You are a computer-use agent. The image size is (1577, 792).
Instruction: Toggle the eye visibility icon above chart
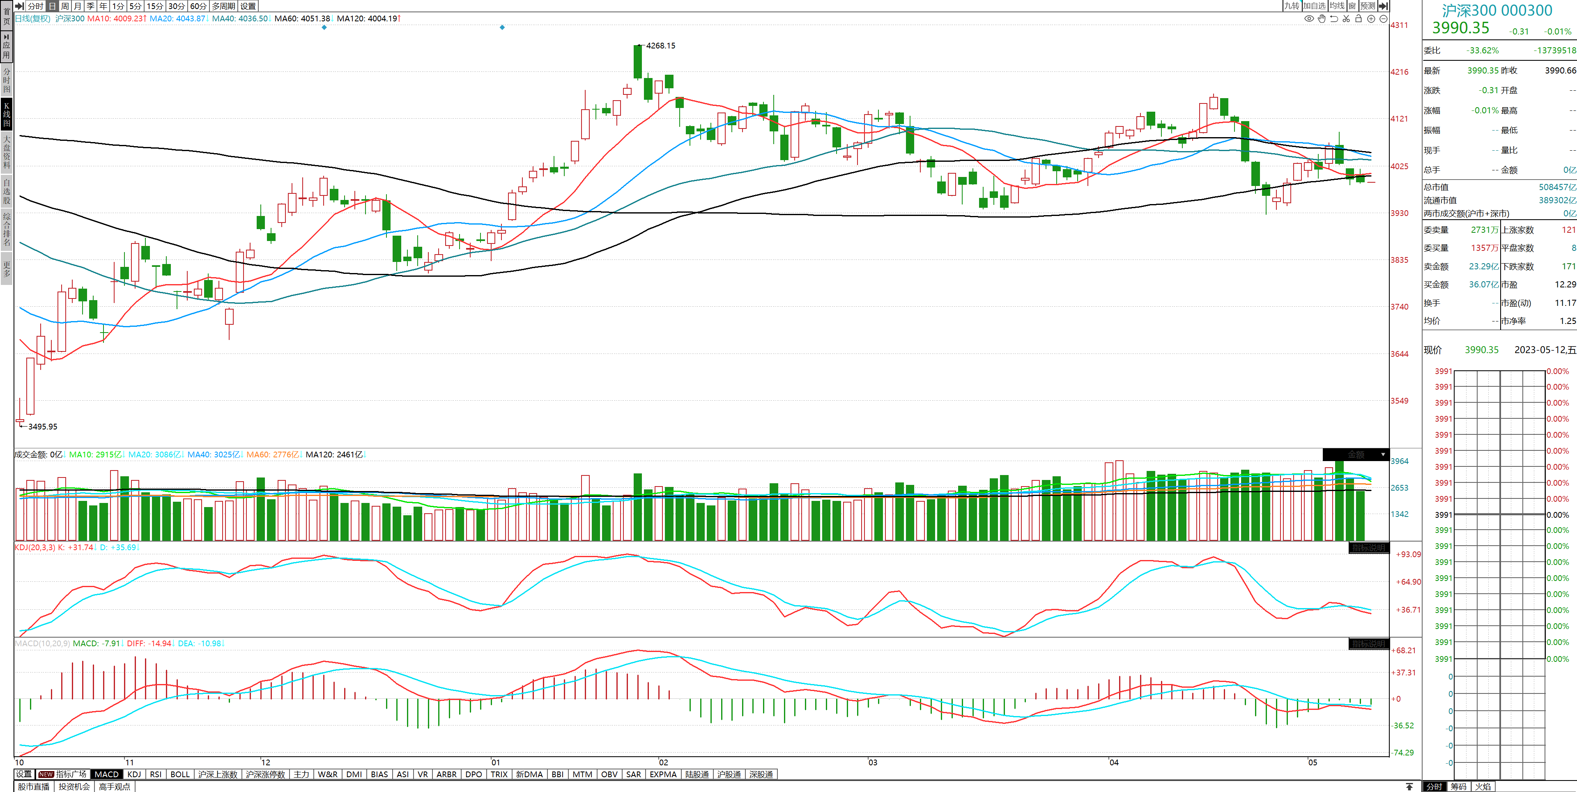[1309, 18]
